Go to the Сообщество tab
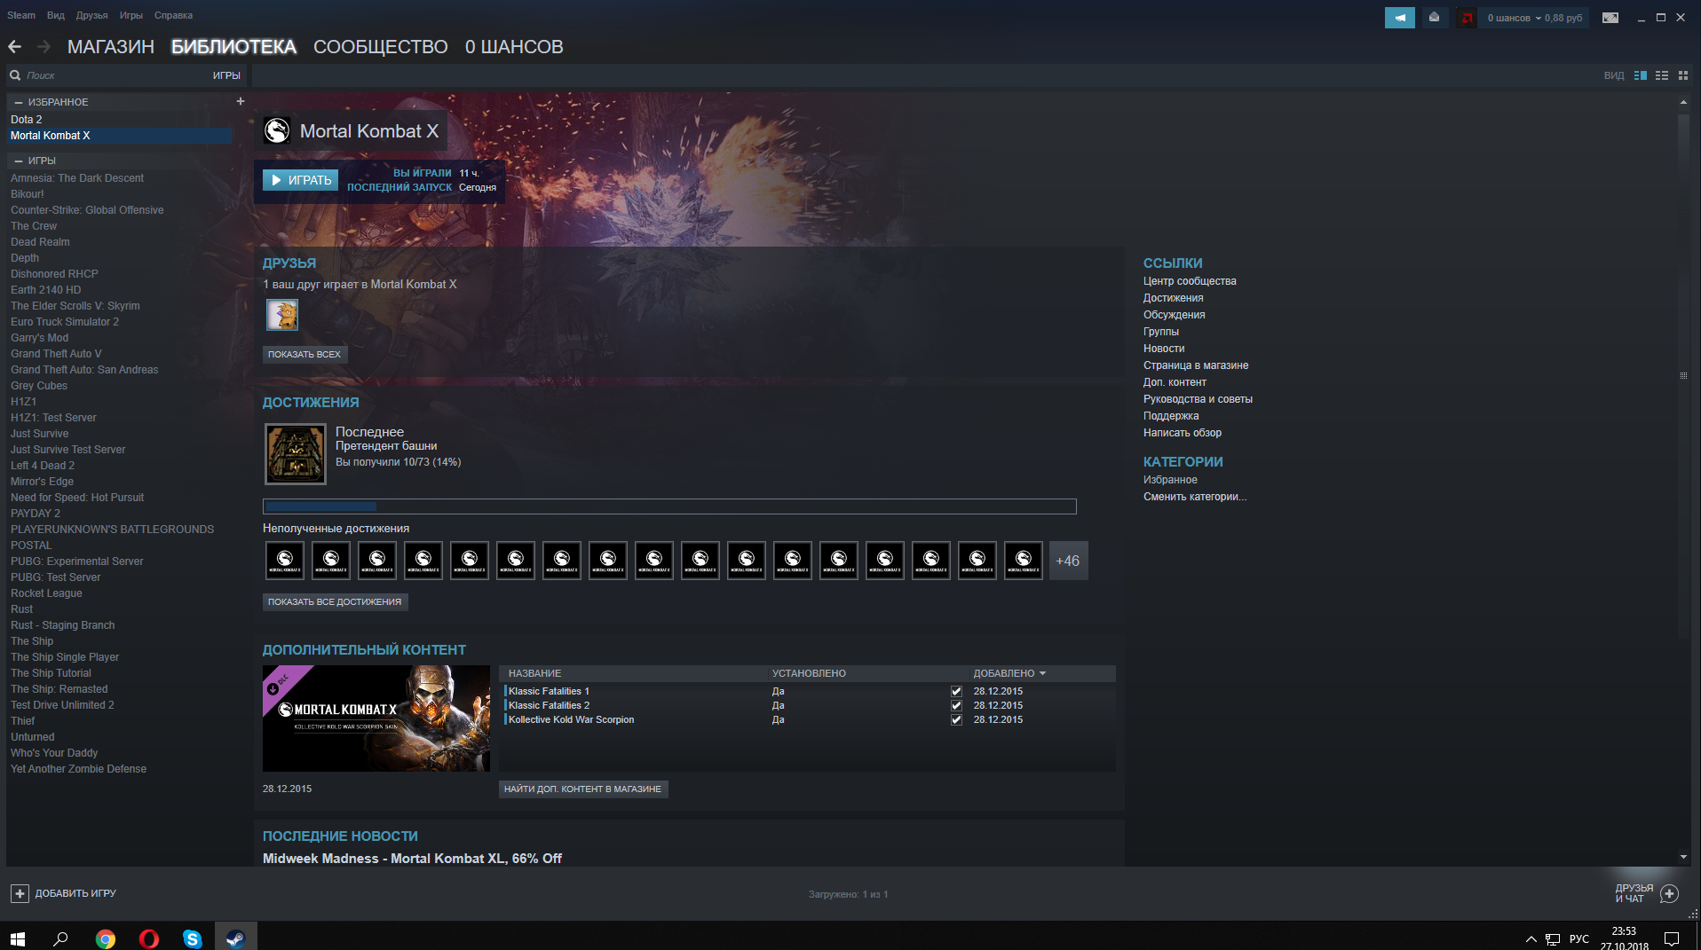 click(x=381, y=47)
